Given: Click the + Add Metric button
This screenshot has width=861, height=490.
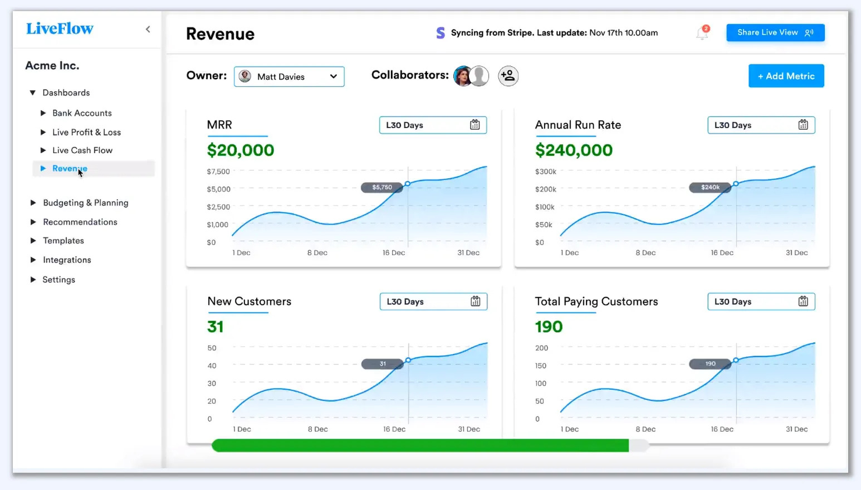Looking at the screenshot, I should [x=786, y=76].
